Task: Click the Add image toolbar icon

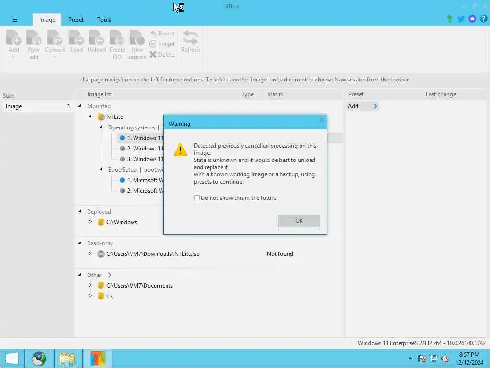Action: click(14, 44)
